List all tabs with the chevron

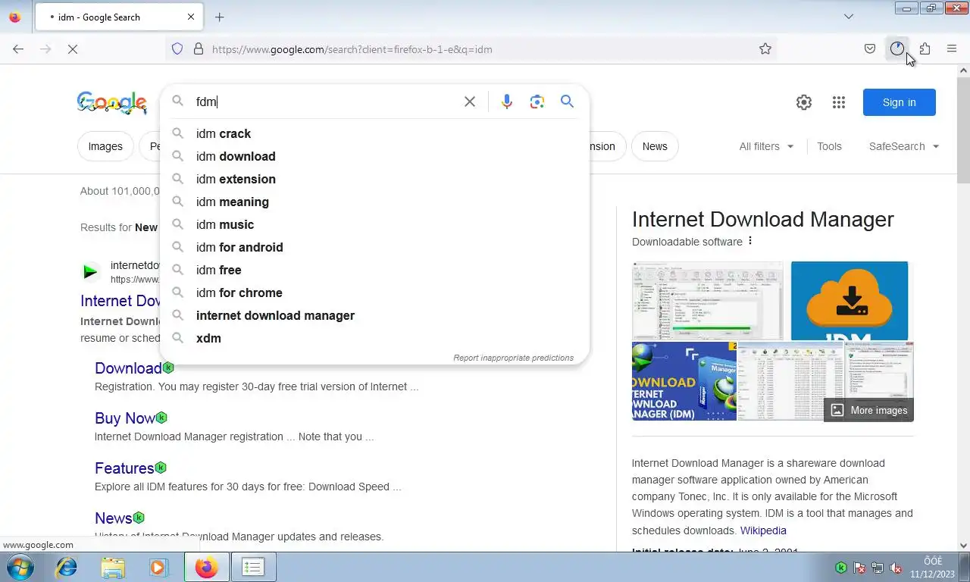tap(849, 17)
